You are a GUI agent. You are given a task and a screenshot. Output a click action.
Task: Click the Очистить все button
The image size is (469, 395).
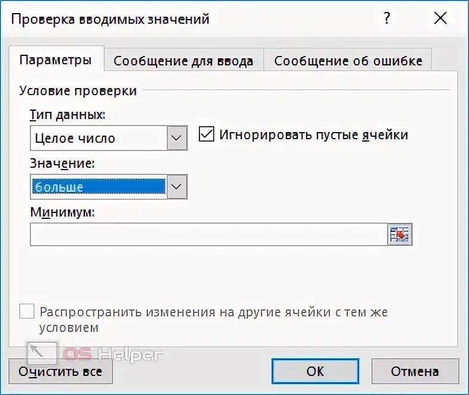61,371
